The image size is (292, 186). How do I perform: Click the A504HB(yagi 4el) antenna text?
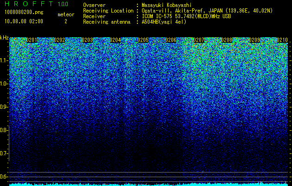[164, 22]
